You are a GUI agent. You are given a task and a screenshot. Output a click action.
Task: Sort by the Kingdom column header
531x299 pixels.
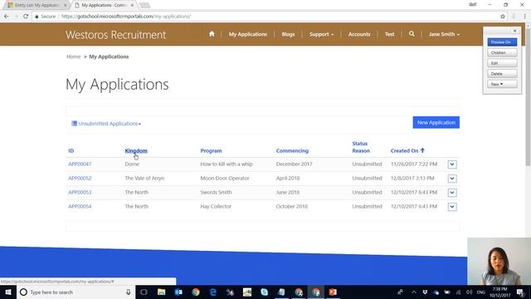point(136,150)
